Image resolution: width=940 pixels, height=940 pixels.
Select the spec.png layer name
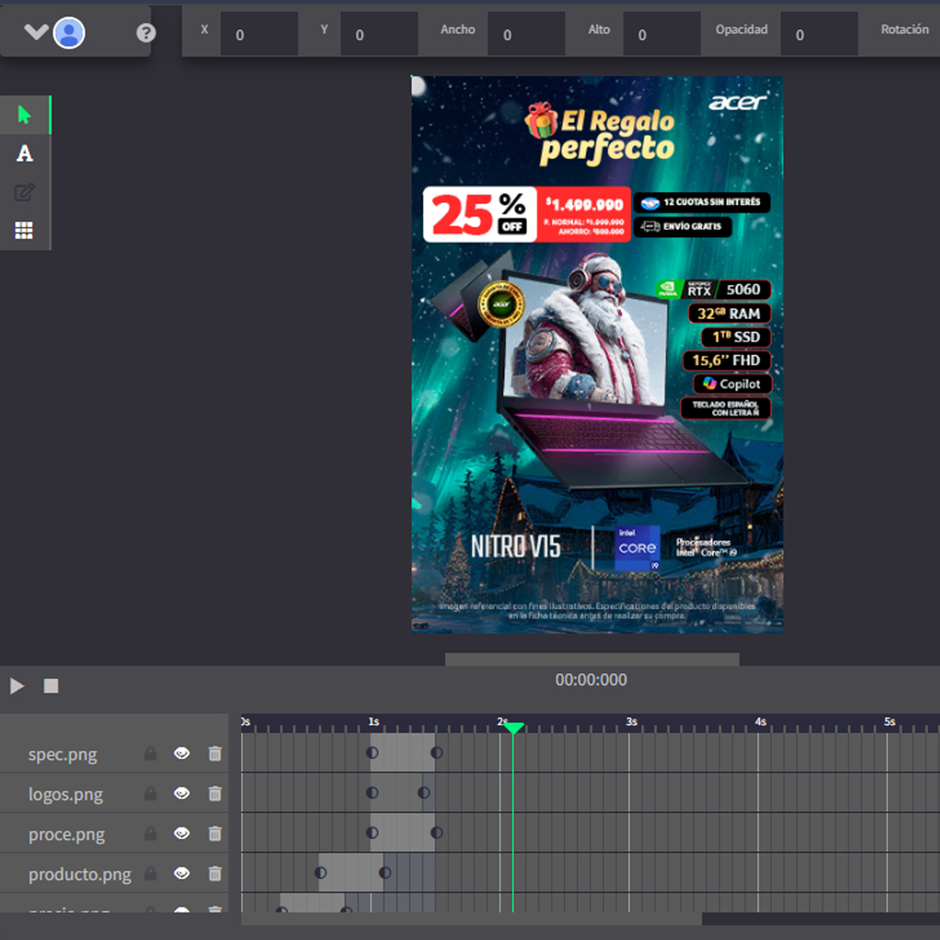[x=62, y=754]
